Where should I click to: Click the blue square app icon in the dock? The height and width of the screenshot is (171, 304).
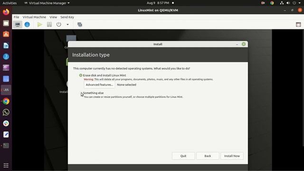click(x=6, y=79)
